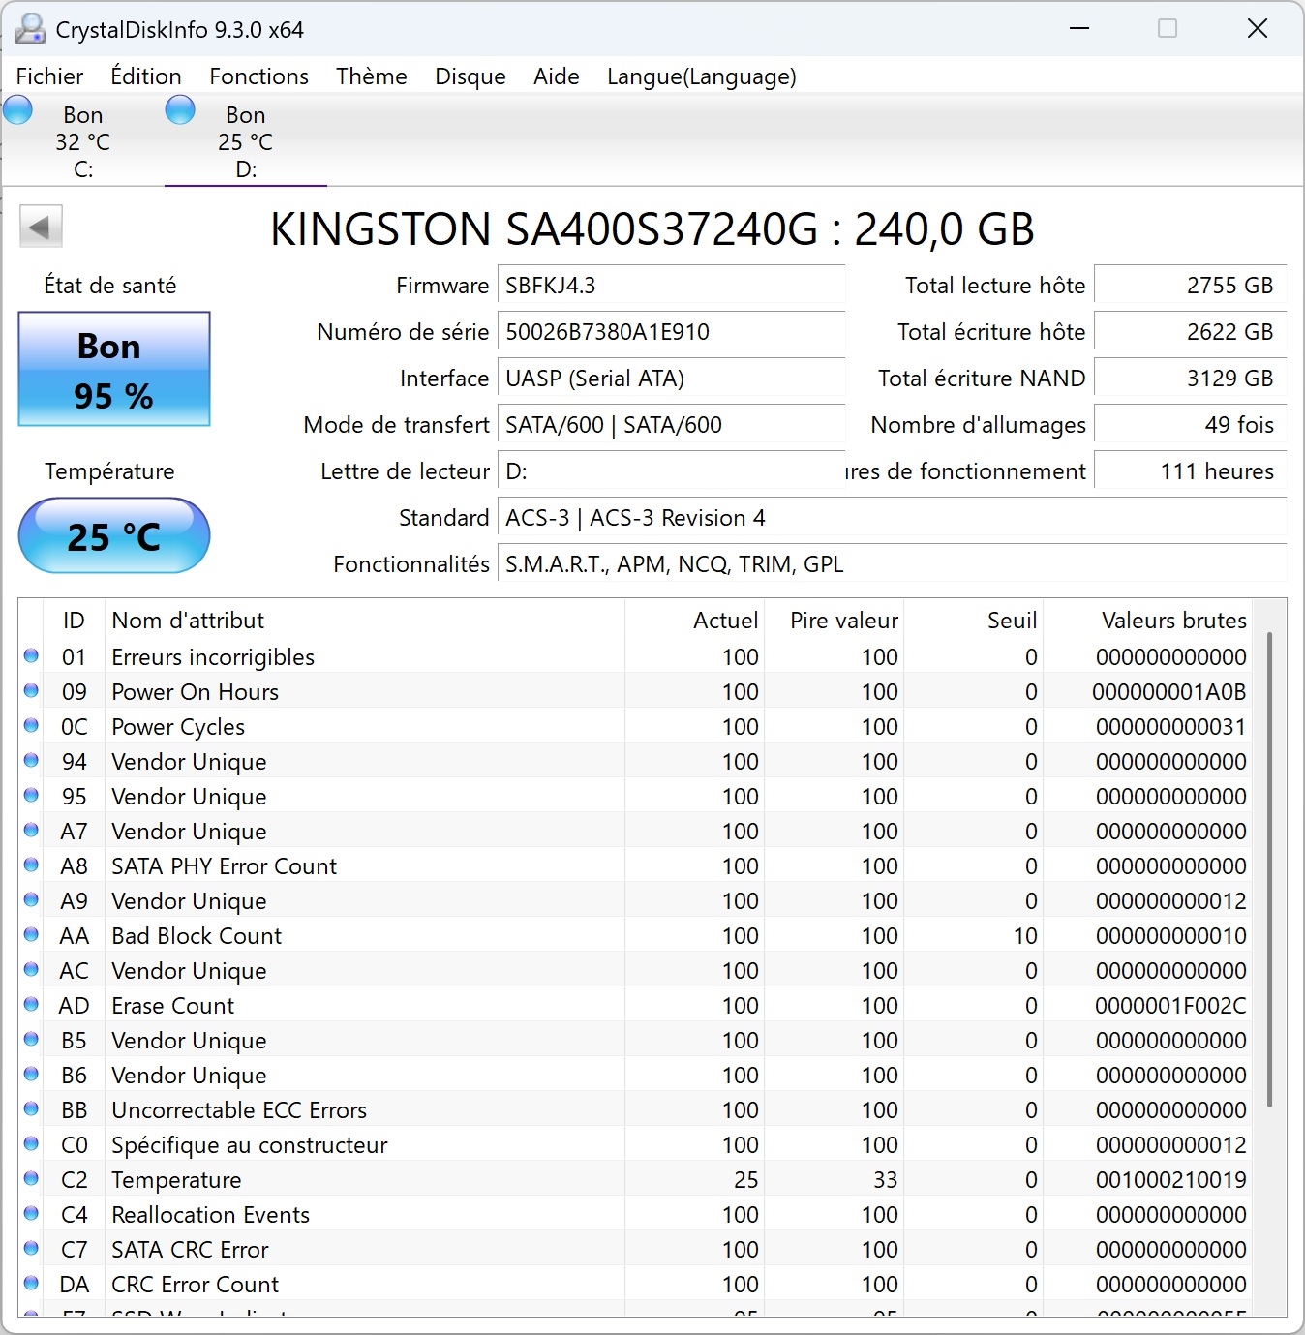Click status icon of Temperature row
The image size is (1305, 1335).
pyautogui.click(x=31, y=1179)
